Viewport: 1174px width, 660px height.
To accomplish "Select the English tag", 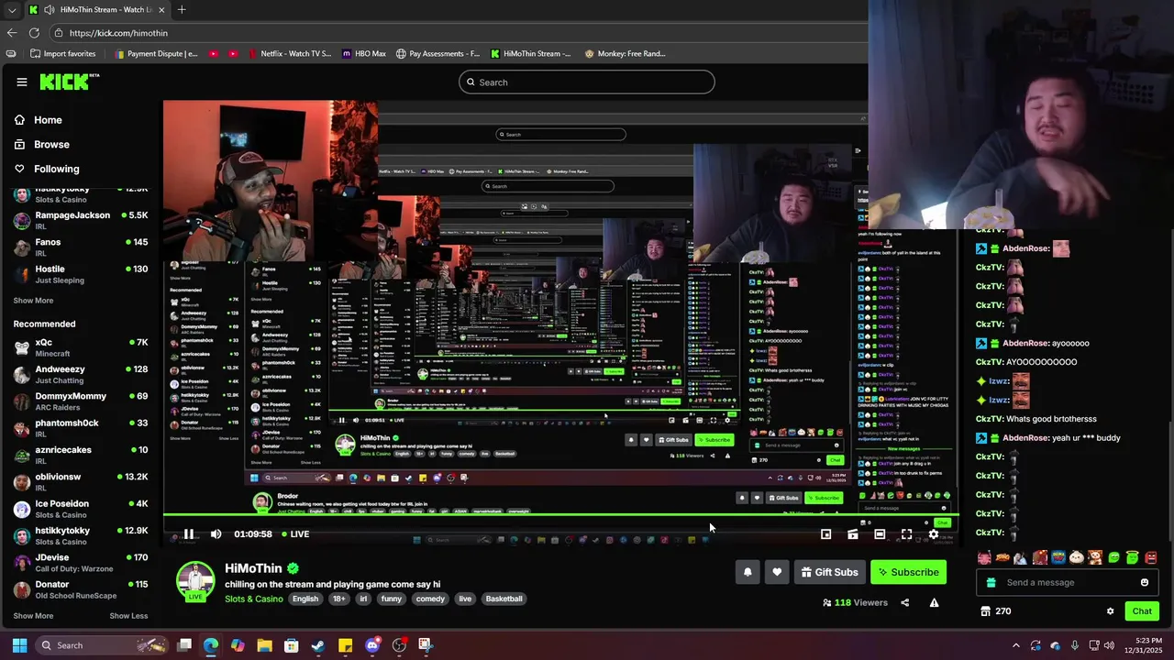I will point(305,599).
